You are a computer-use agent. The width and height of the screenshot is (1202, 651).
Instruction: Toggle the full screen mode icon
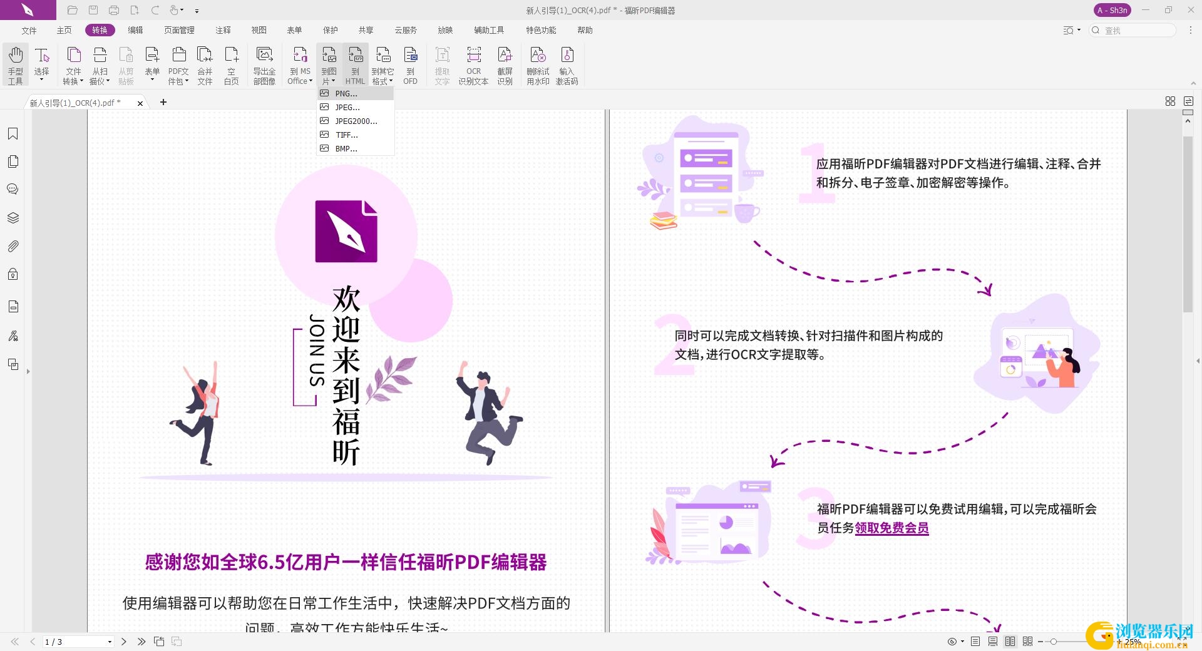1183,642
